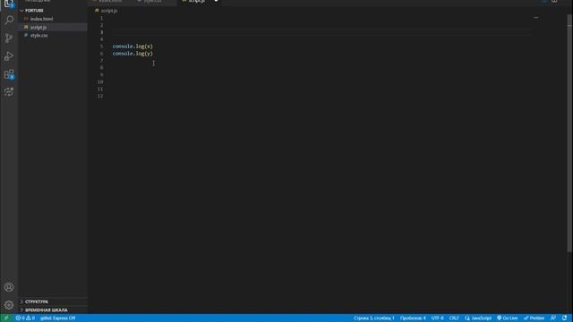Change line endings via CRLF
The image size is (573, 322).
coord(454,318)
